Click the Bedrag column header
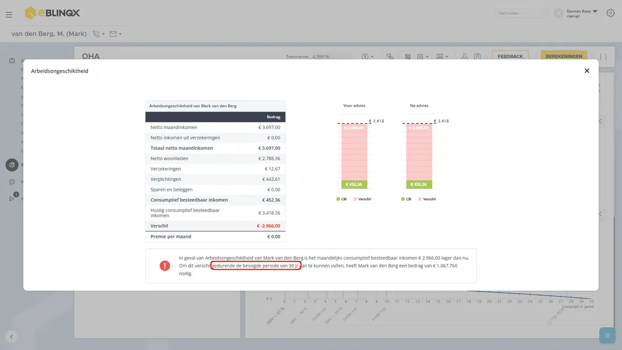 [x=273, y=117]
